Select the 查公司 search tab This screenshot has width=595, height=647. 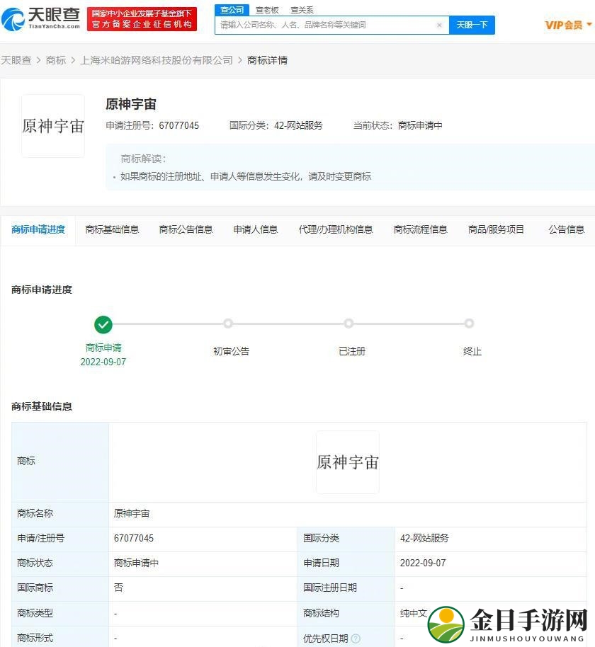(232, 10)
